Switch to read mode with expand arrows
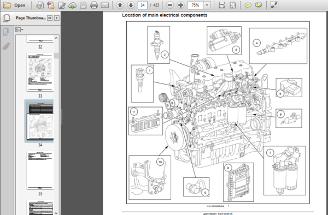 tap(274, 5)
